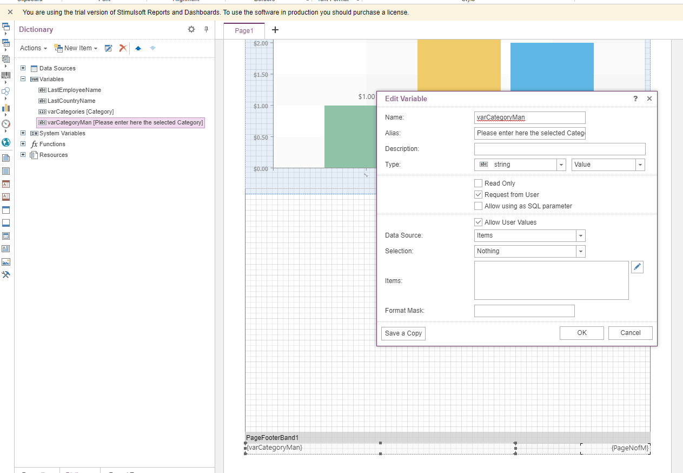Add a new page with the plus tab
Image resolution: width=683 pixels, height=473 pixels.
[x=275, y=30]
